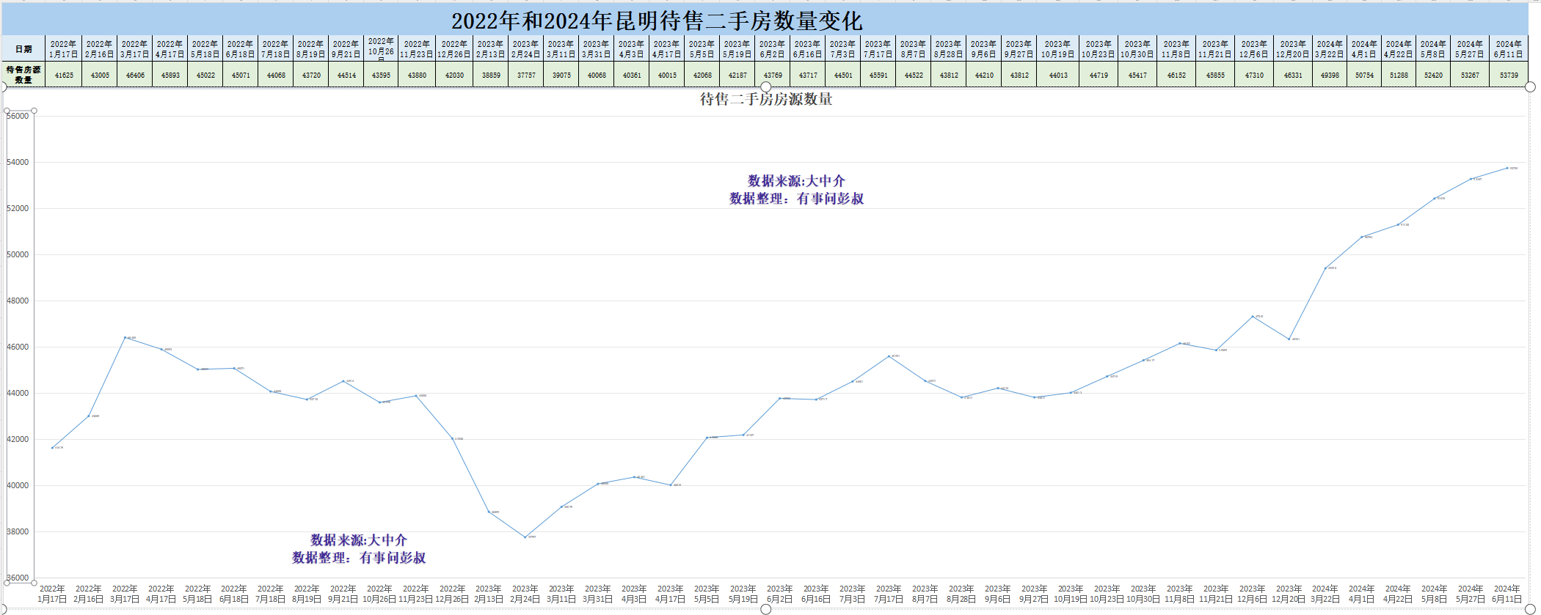Click y-axis label 56000
The width and height of the screenshot is (1541, 615).
click(18, 116)
